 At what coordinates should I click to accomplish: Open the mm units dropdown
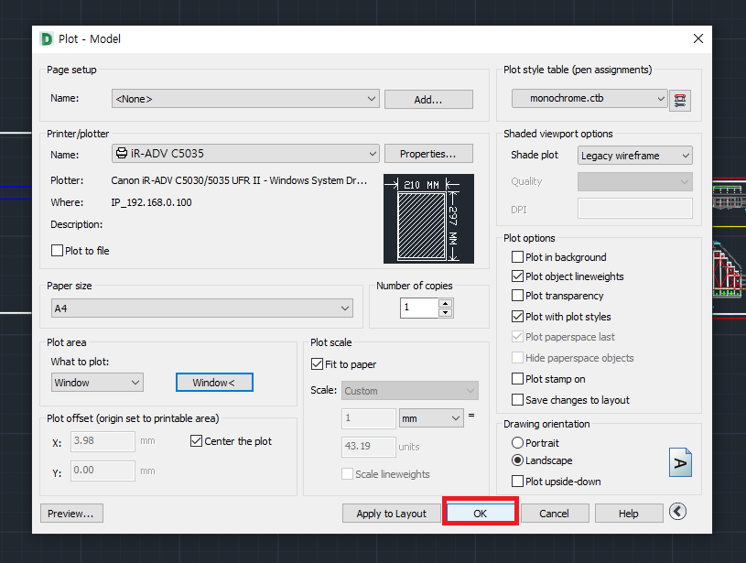point(431,417)
